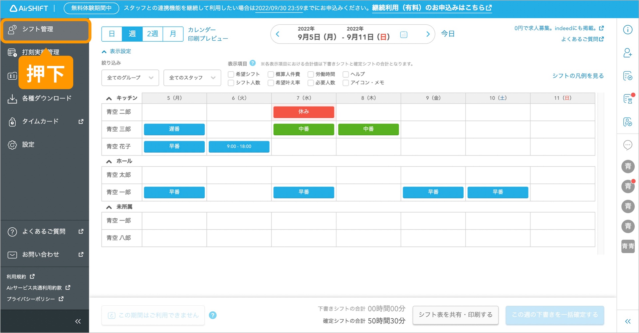The width and height of the screenshot is (639, 333).
Task: Click the info icon in the right sidebar
Action: tap(628, 30)
